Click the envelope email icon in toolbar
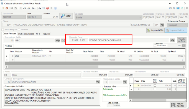Screen dimensions: 189x109 (x=44, y=8)
